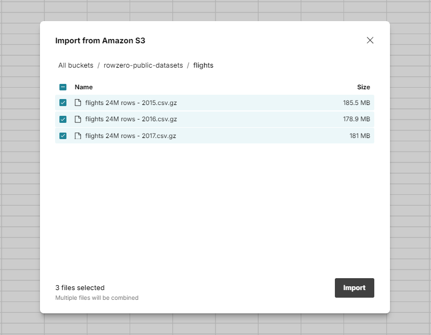Image resolution: width=431 pixels, height=335 pixels.
Task: Click the 185.5 MB size value
Action: point(356,103)
